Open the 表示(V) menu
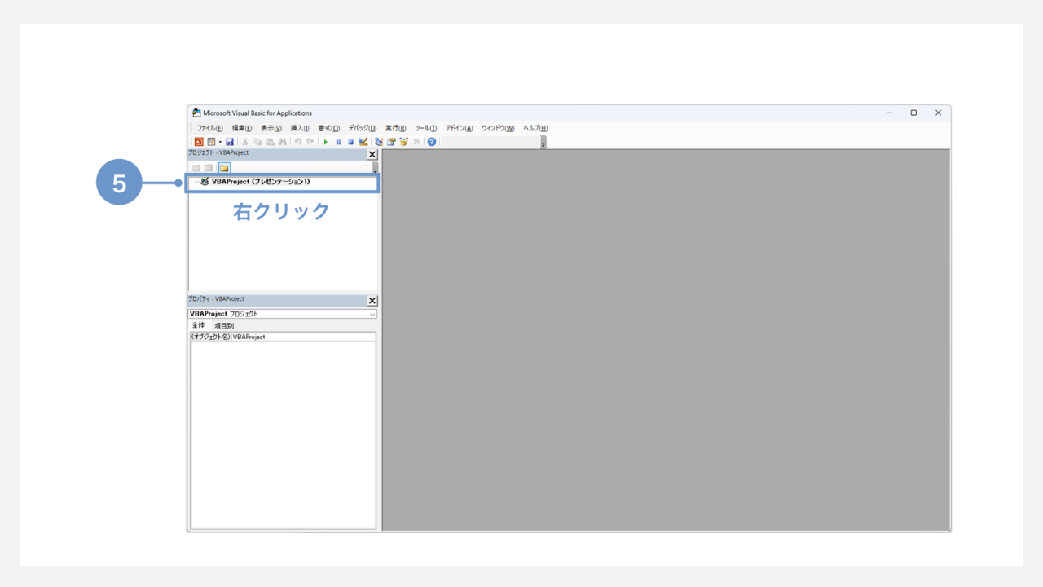Image resolution: width=1043 pixels, height=587 pixels. click(x=271, y=128)
